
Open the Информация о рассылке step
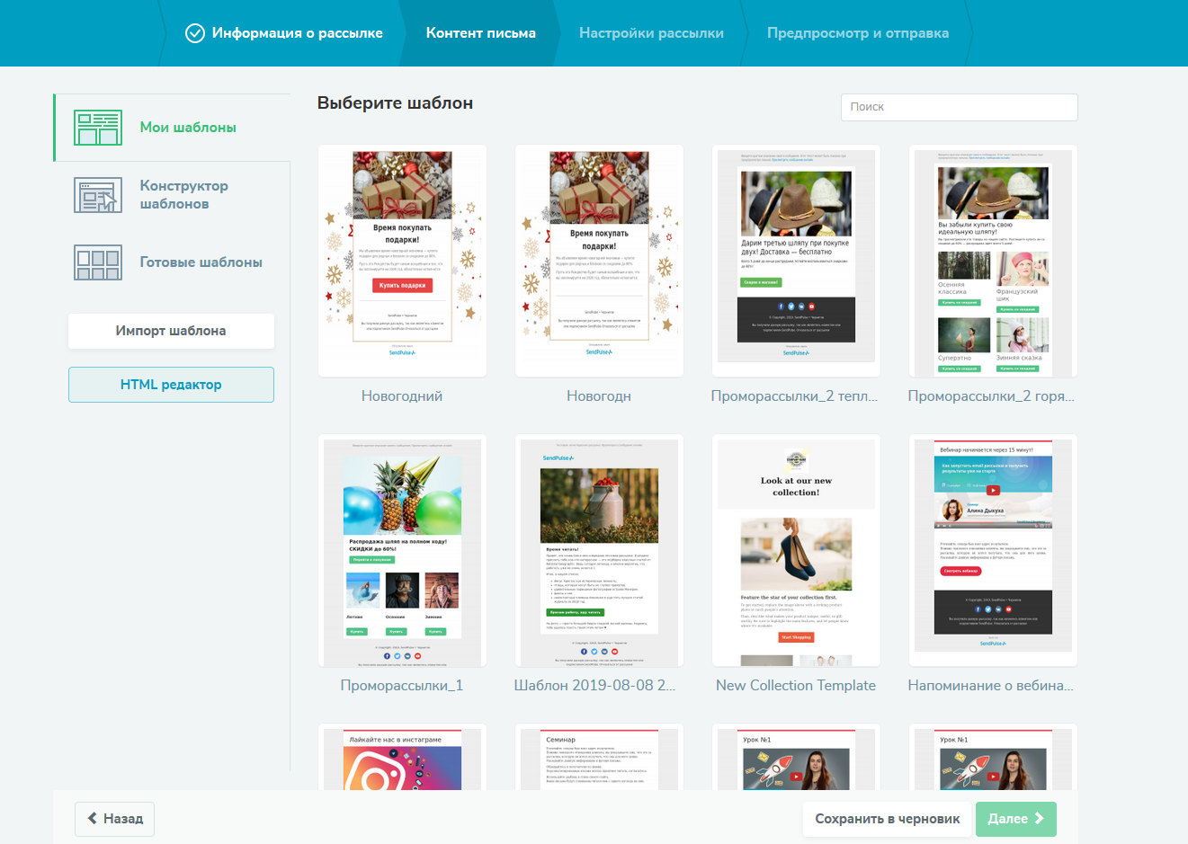pos(284,33)
